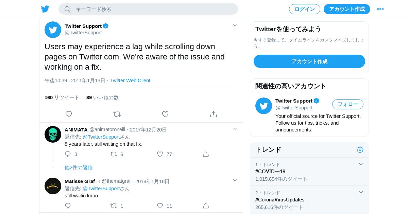The image size is (408, 214).
Task: Retweet the main Twitter Support tweet
Action: click(x=117, y=114)
